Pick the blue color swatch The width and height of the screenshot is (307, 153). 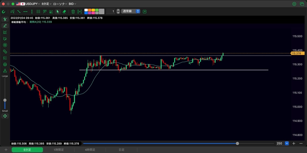86,13
